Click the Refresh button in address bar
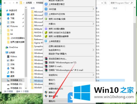 point(105,3)
